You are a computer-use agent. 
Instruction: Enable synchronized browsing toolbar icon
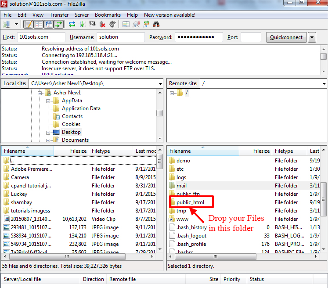pyautogui.click(x=146, y=24)
